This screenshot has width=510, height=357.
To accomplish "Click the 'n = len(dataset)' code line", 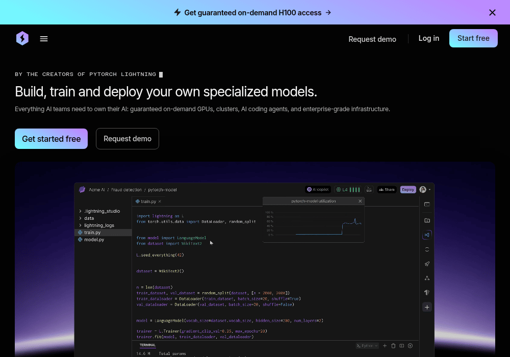I will 155,287.
